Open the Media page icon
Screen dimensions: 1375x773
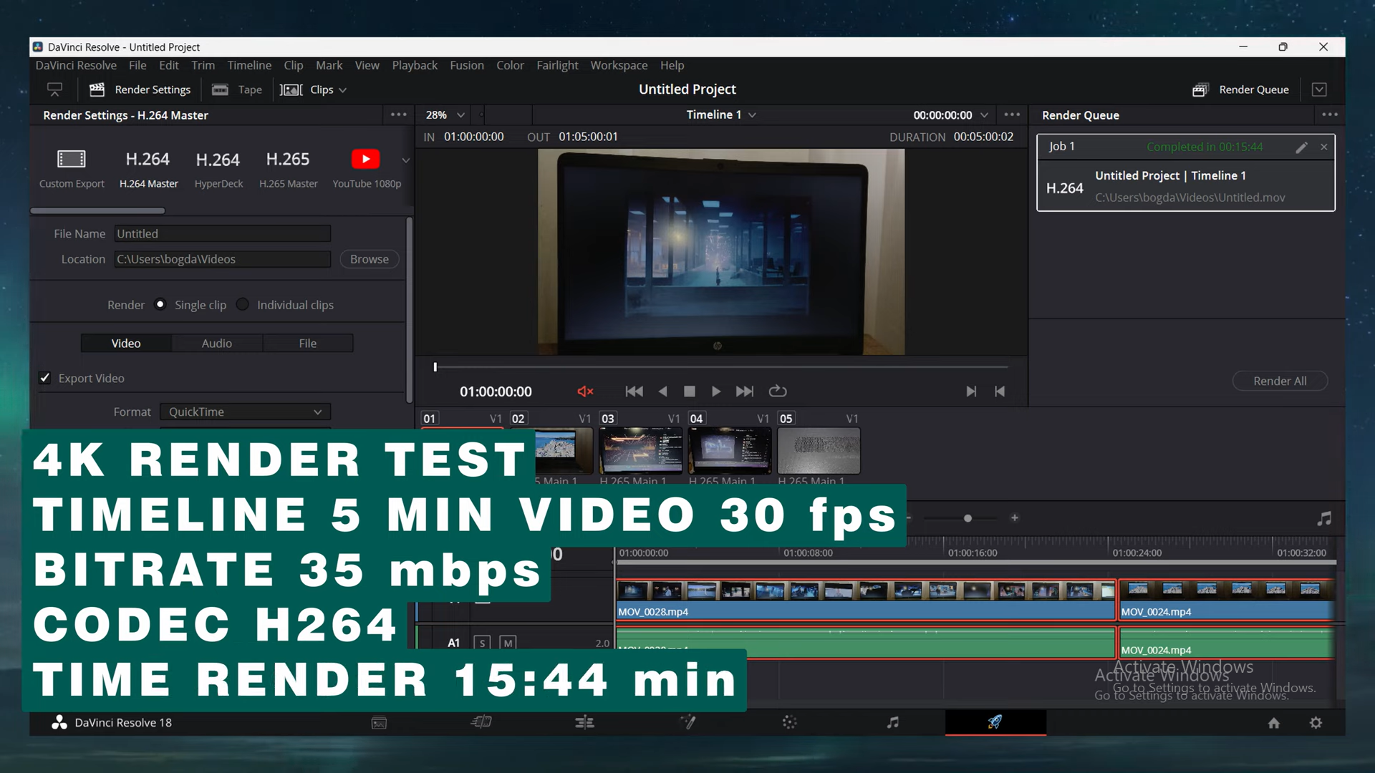(379, 723)
